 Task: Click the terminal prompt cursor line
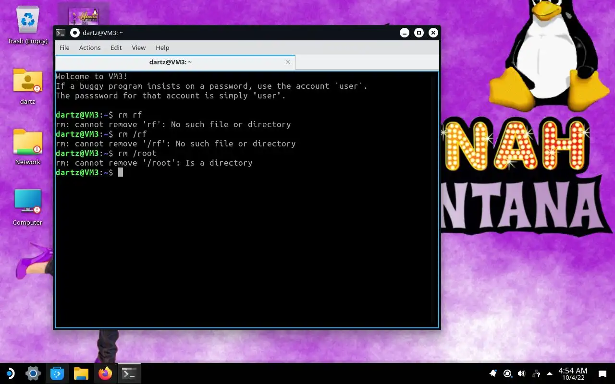pyautogui.click(x=89, y=172)
